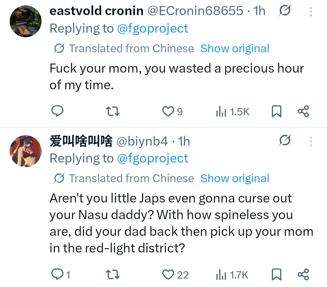Open reply thread with 1 comment
The image size is (327, 287).
tap(61, 275)
